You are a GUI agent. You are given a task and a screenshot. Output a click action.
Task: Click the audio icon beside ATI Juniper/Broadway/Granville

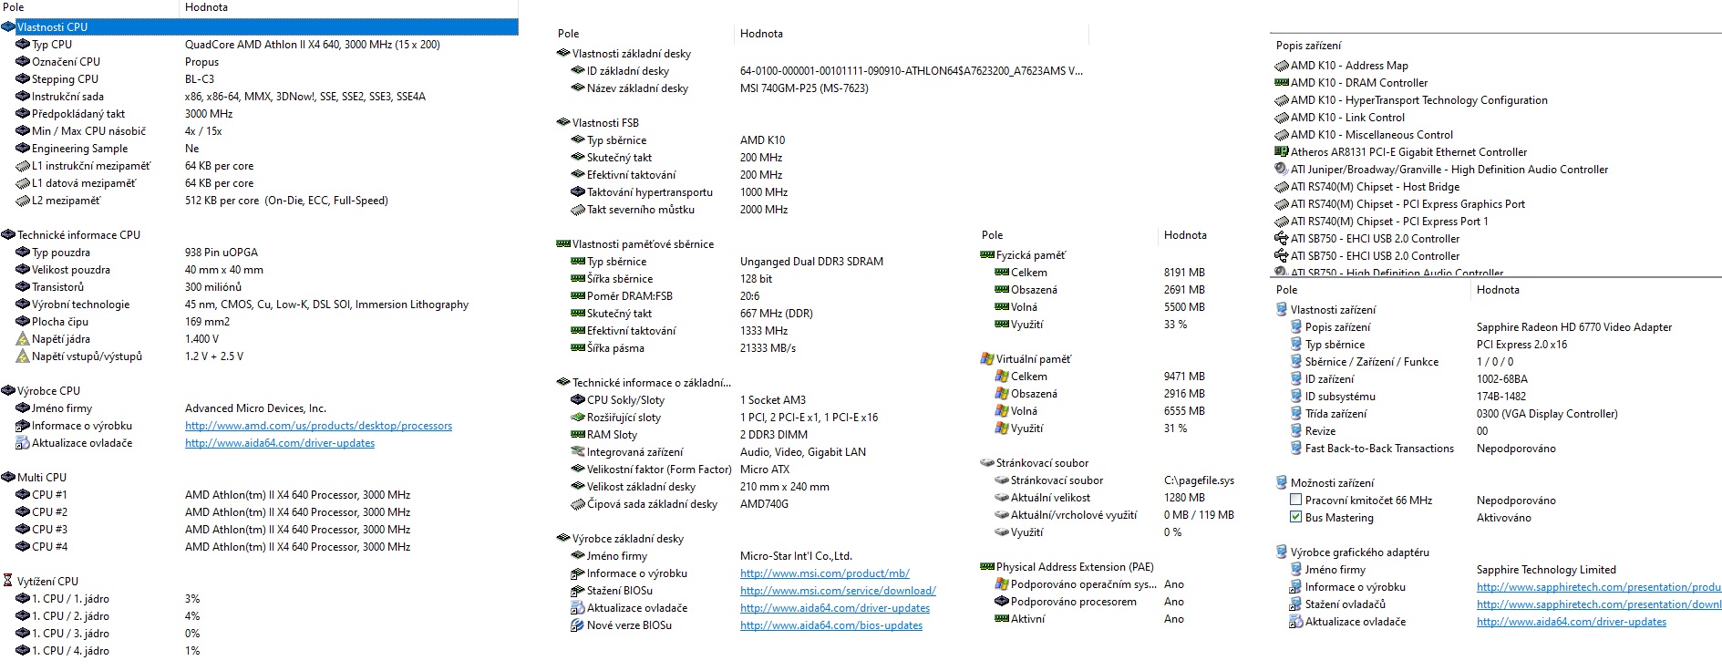coord(1282,170)
